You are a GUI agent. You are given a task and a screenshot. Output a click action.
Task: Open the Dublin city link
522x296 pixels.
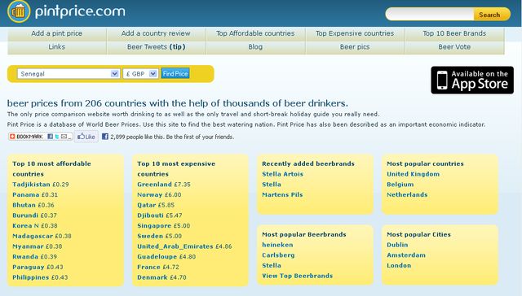[397, 245]
